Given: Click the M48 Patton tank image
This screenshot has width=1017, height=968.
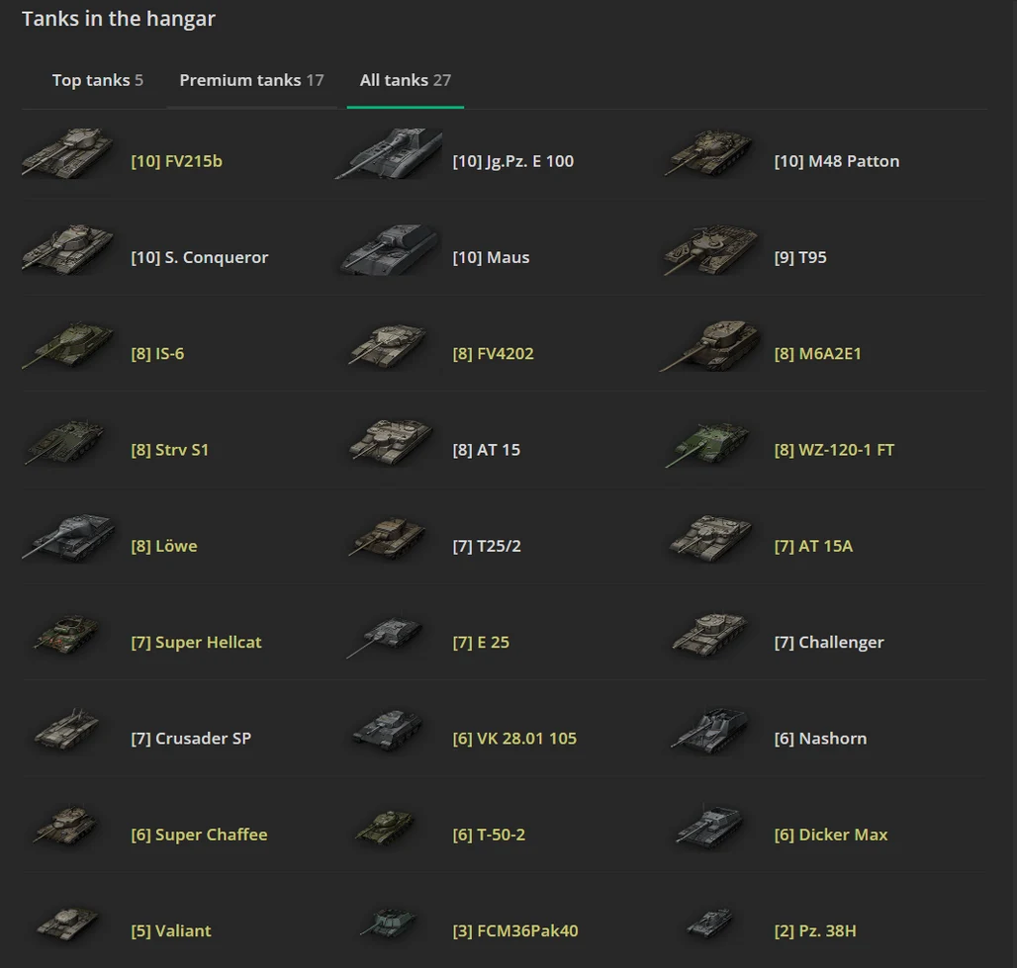Looking at the screenshot, I should click(709, 153).
